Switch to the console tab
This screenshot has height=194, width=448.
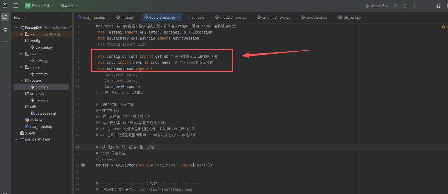tap(195, 17)
